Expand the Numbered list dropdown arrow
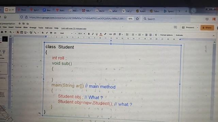This screenshot has height=122, width=218. pos(143,35)
